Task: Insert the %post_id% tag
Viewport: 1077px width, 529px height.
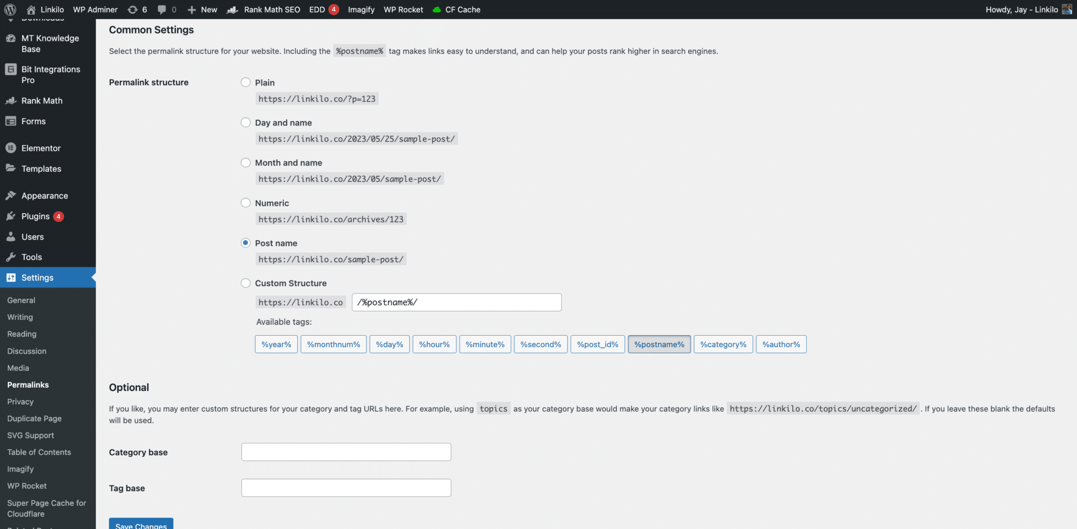Action: [598, 344]
